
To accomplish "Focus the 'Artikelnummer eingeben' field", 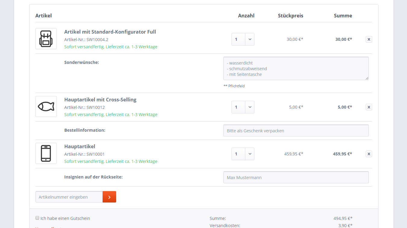I will [x=69, y=197].
